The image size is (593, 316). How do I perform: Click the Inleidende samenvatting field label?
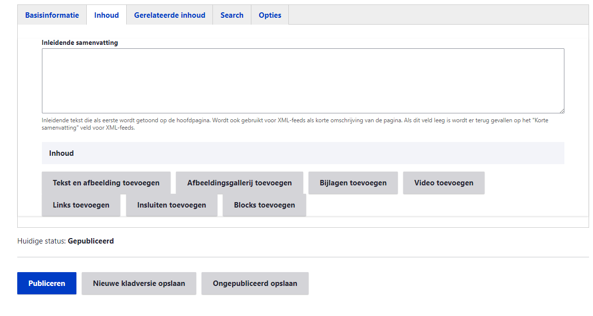coord(80,43)
